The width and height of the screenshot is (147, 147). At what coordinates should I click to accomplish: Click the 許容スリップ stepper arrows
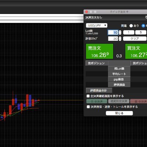point(120,39)
